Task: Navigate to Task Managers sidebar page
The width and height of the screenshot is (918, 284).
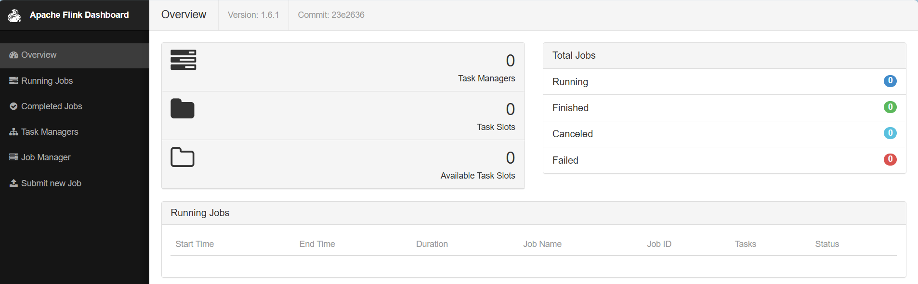Action: [x=50, y=132]
